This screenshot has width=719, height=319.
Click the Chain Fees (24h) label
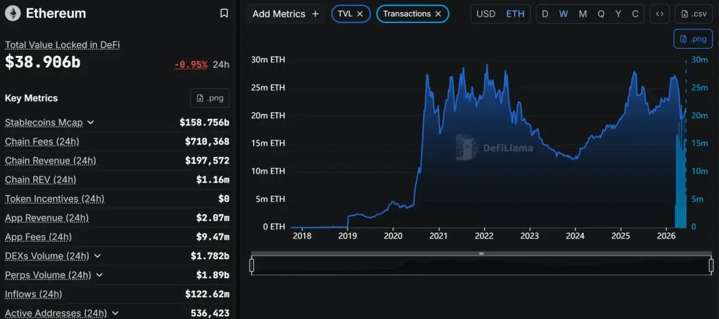tap(42, 142)
